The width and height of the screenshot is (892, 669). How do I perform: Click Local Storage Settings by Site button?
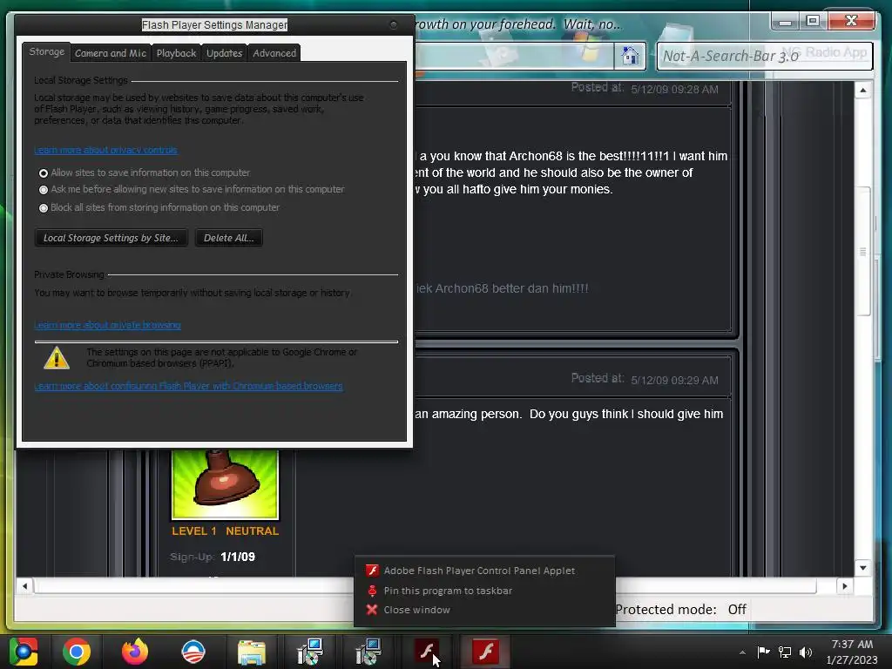click(111, 238)
